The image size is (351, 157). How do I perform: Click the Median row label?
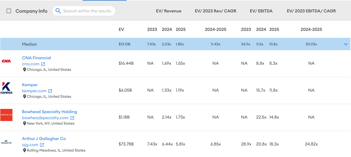(29, 44)
